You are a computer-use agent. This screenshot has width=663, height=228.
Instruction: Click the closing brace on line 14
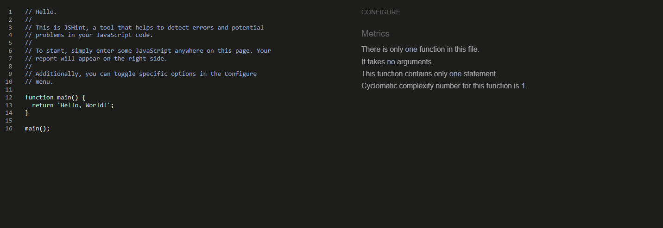(x=27, y=113)
